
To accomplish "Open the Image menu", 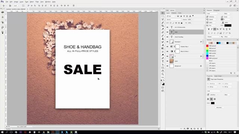I will [16, 2].
